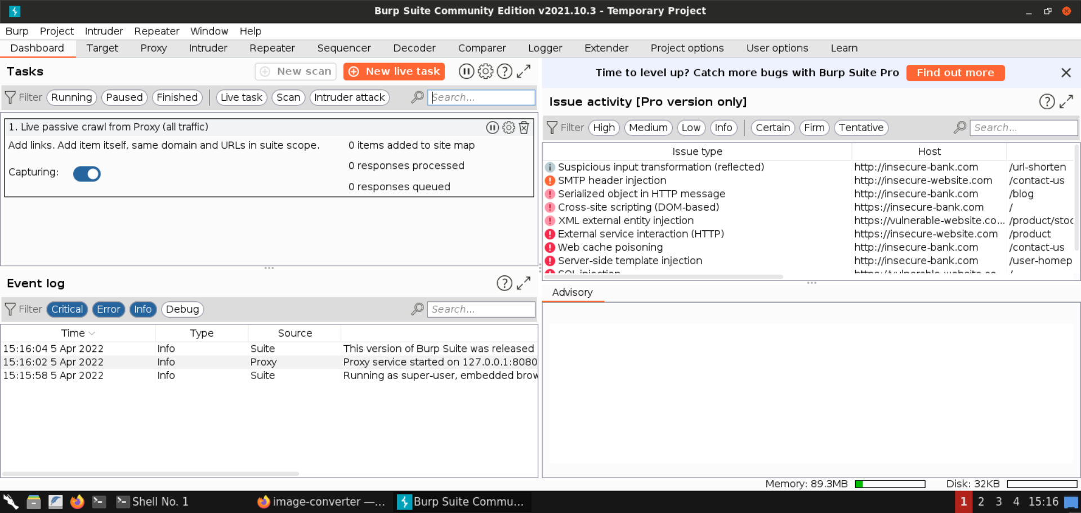Focus the Issue activity search field

(1024, 128)
